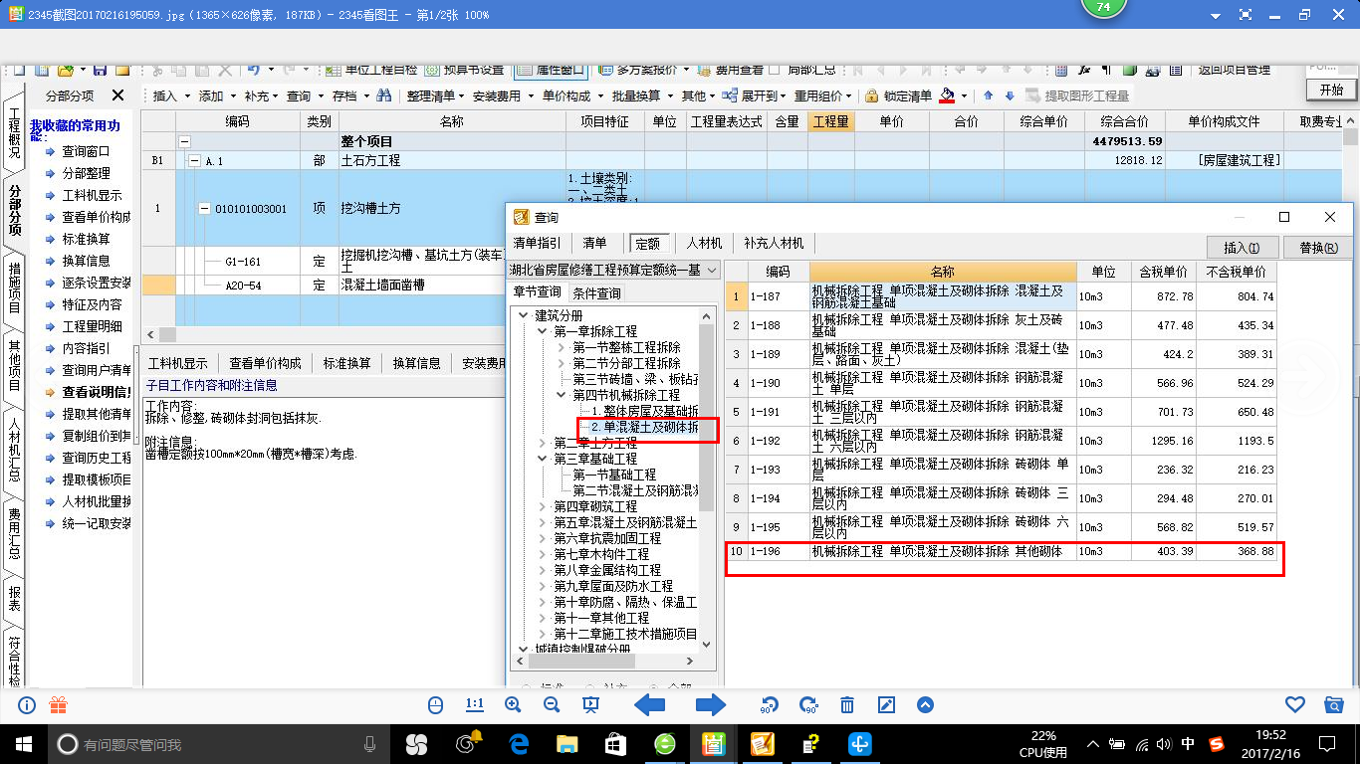Screen dimensions: 1360x764
Task: Delete the image with trash icon
Action: point(847,705)
